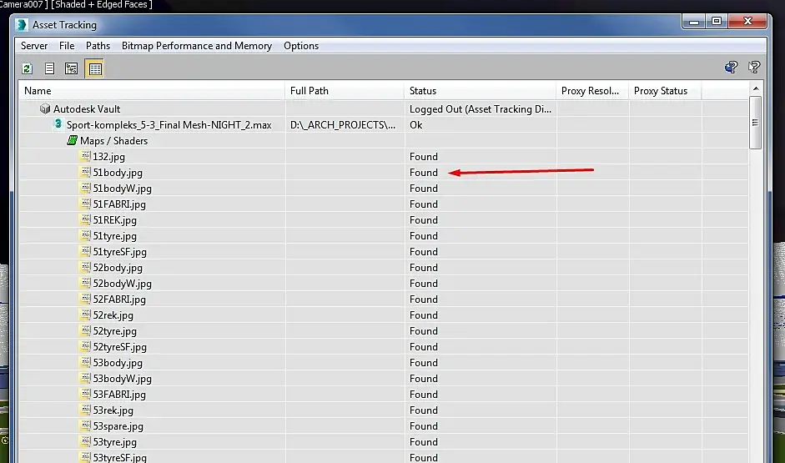Click the bitmap icon next to 51tyre.jpg

coord(86,235)
